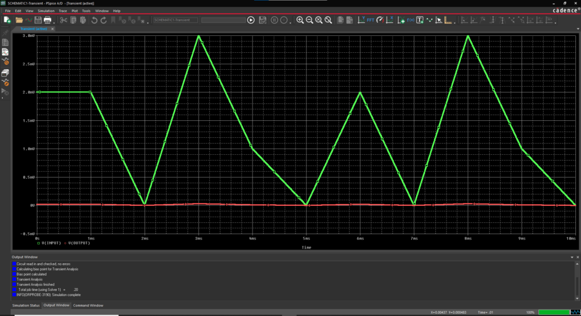Switch to Command Window tab
Viewport: 581px width, 316px height.
tap(88, 305)
